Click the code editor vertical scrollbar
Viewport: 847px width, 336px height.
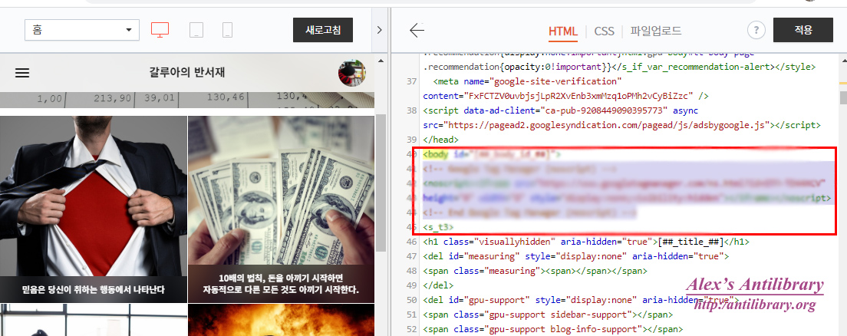click(x=842, y=97)
